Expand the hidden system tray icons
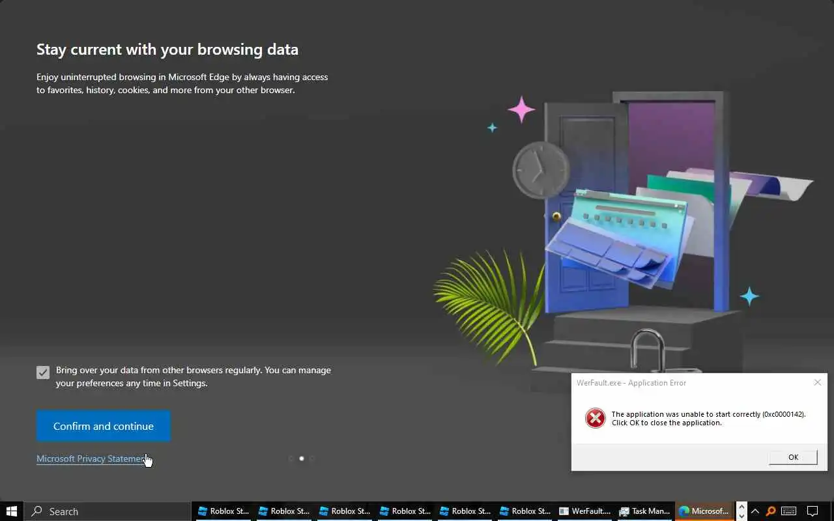 tap(755, 511)
